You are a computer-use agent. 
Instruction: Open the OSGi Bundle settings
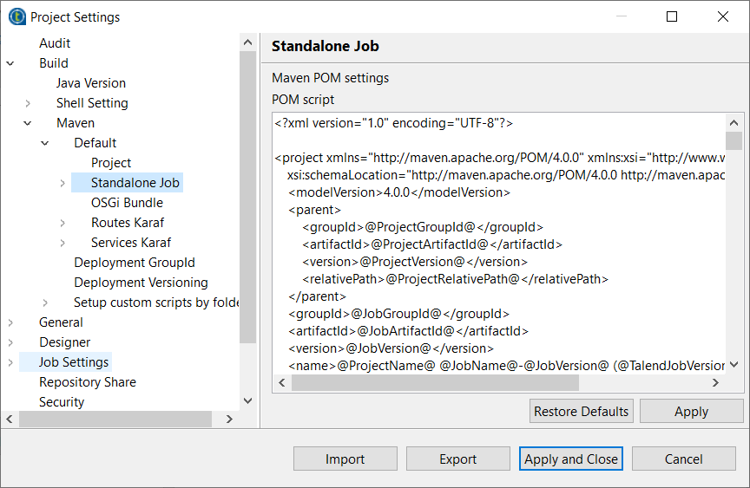pyautogui.click(x=127, y=203)
